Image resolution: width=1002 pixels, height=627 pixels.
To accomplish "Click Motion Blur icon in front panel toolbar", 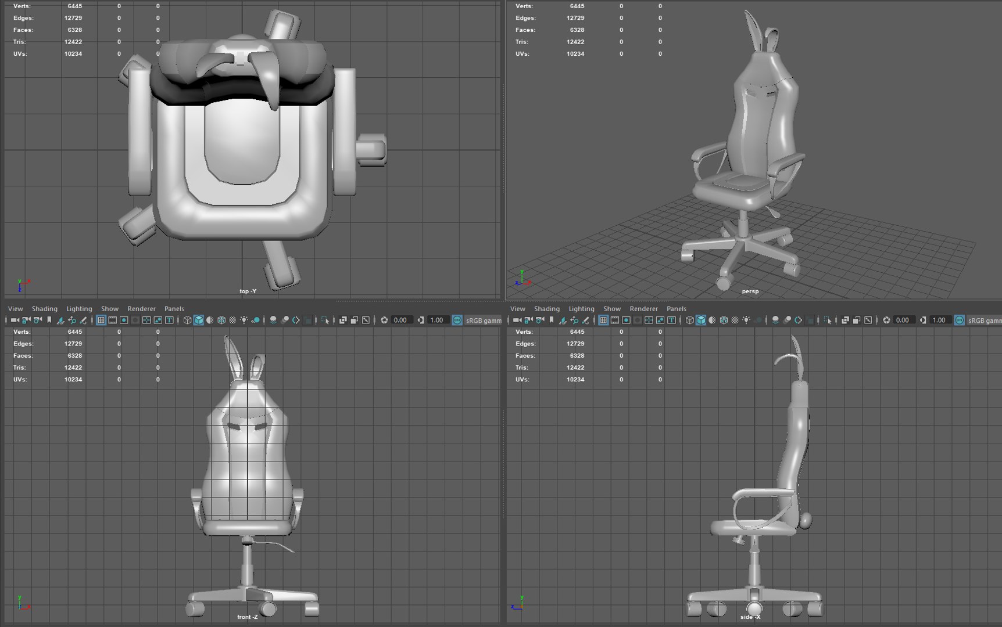I will 285,320.
